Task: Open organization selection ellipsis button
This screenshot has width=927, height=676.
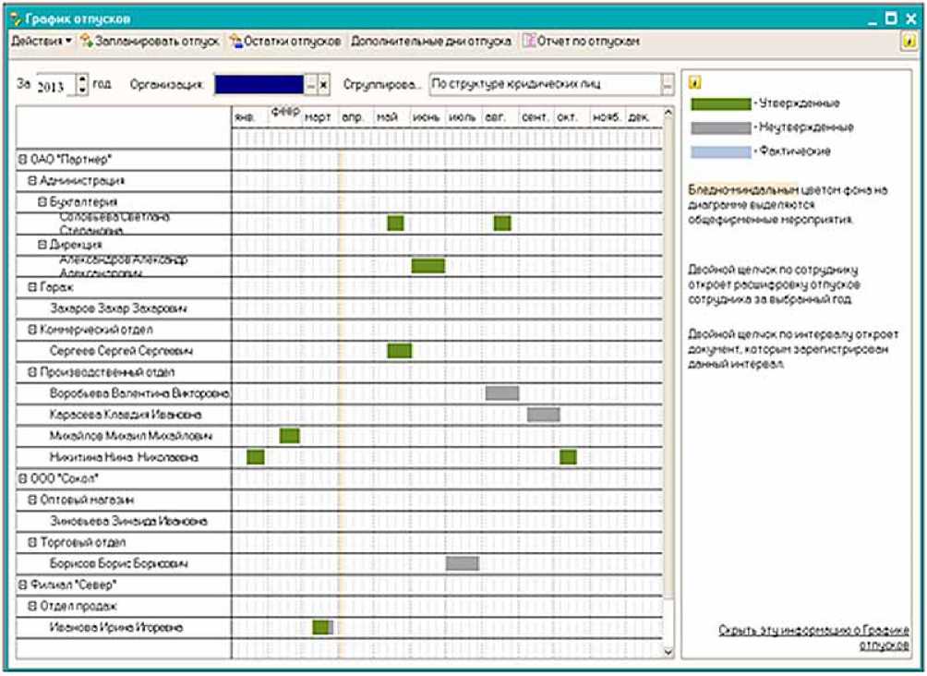Action: pyautogui.click(x=311, y=85)
